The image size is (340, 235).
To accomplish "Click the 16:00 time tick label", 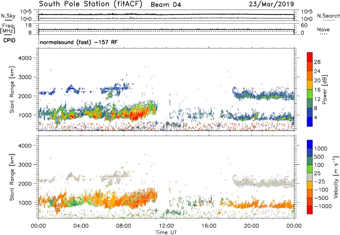I will click(x=209, y=226).
